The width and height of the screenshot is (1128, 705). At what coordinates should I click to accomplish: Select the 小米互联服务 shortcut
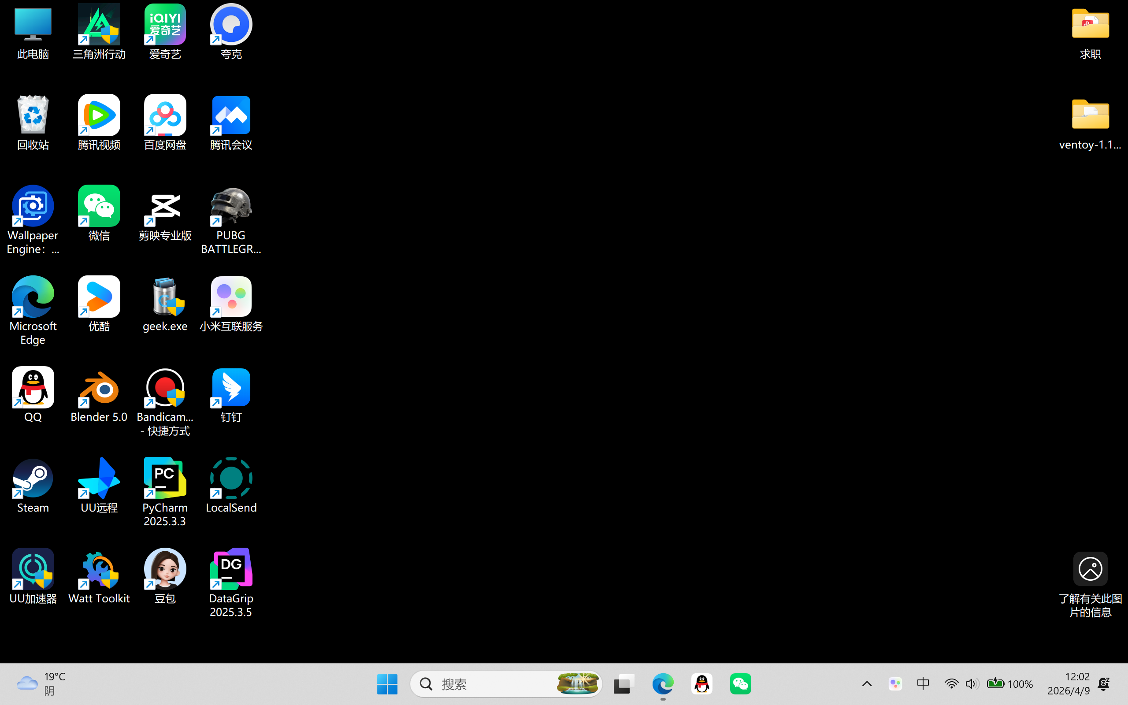click(231, 304)
